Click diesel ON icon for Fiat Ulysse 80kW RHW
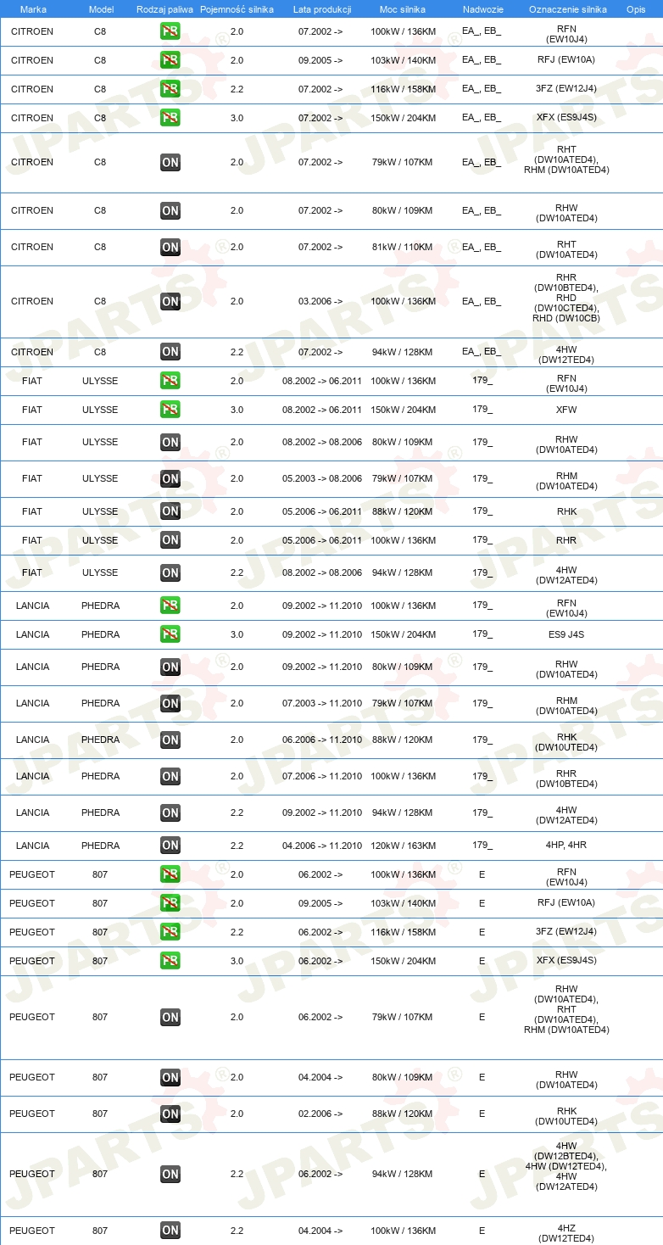This screenshot has height=1245, width=663. pos(170,442)
